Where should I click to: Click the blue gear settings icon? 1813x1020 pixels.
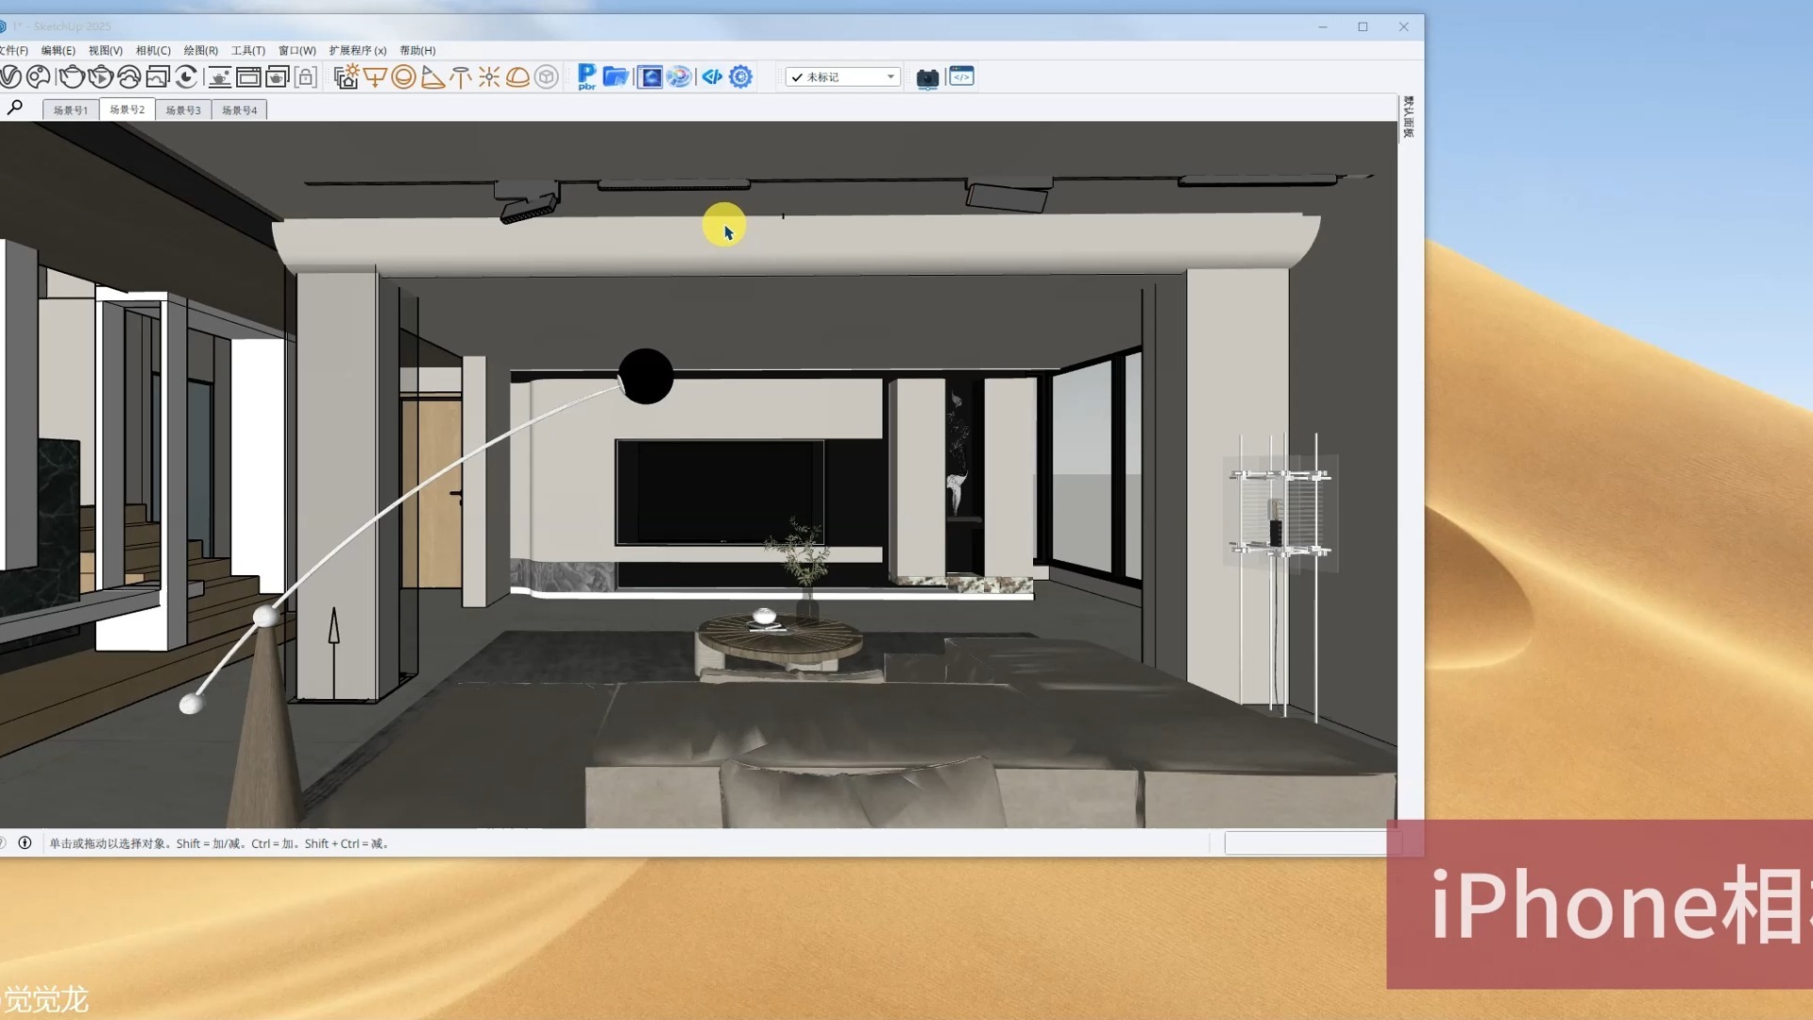point(741,76)
